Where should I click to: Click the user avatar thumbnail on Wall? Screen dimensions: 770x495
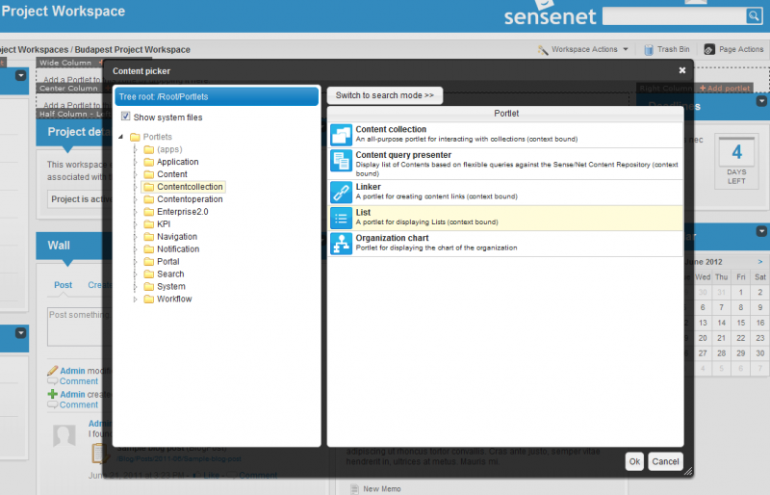[x=64, y=435]
